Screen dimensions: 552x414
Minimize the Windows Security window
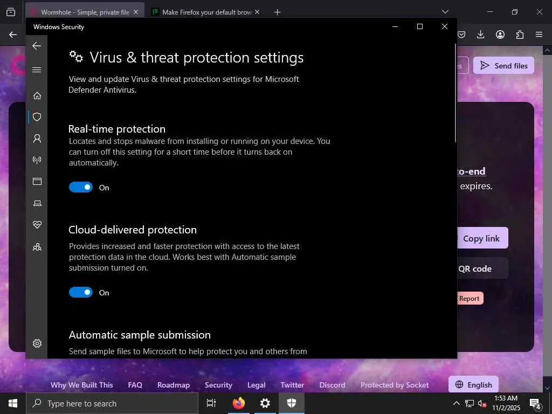[395, 26]
